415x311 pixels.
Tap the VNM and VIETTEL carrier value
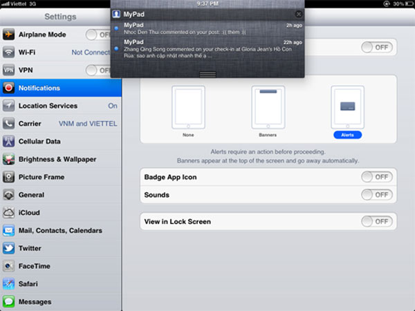tap(88, 124)
